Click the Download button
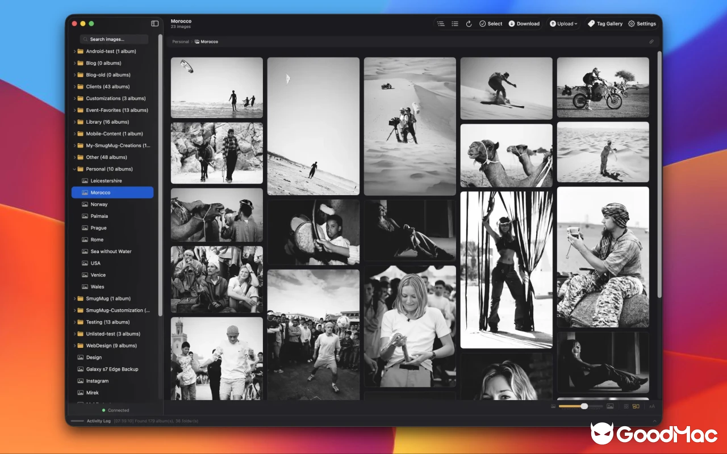This screenshot has height=454, width=727. click(524, 23)
